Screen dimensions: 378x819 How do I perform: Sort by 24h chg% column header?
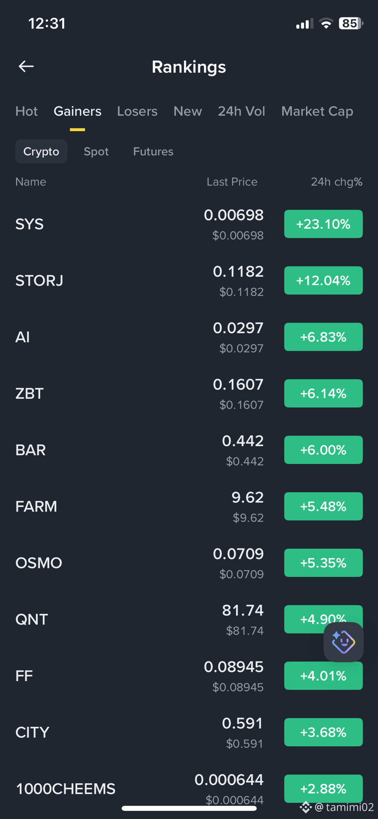(336, 182)
